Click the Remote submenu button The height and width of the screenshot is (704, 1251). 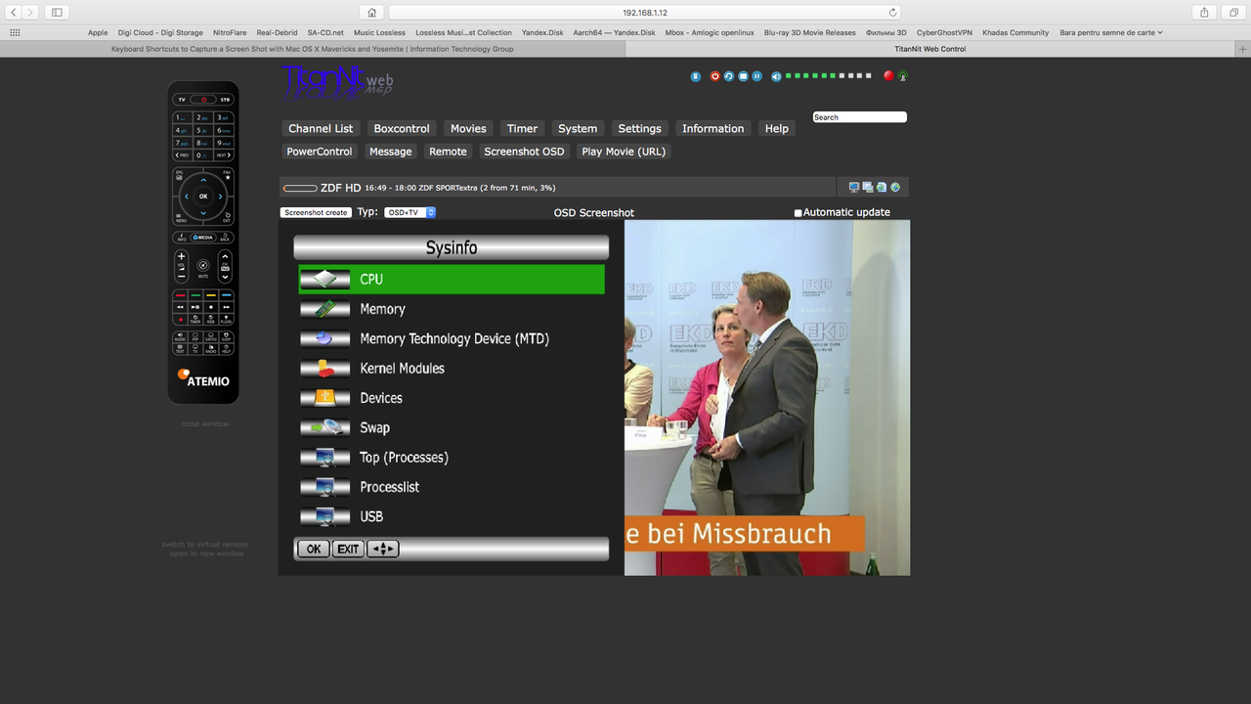(448, 152)
